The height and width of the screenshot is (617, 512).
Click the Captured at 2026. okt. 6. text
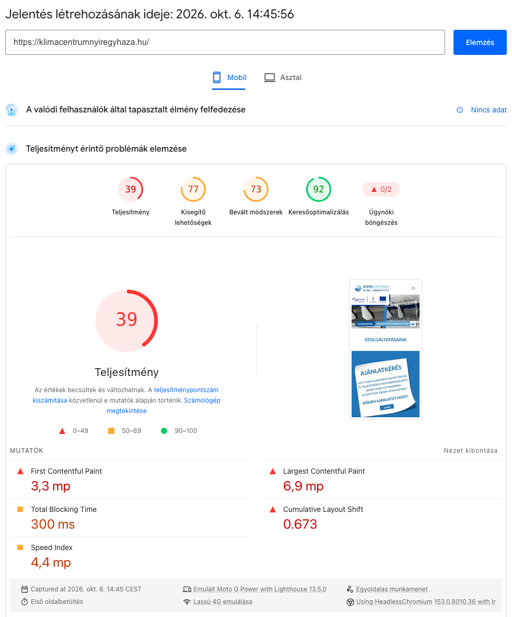coord(86,589)
